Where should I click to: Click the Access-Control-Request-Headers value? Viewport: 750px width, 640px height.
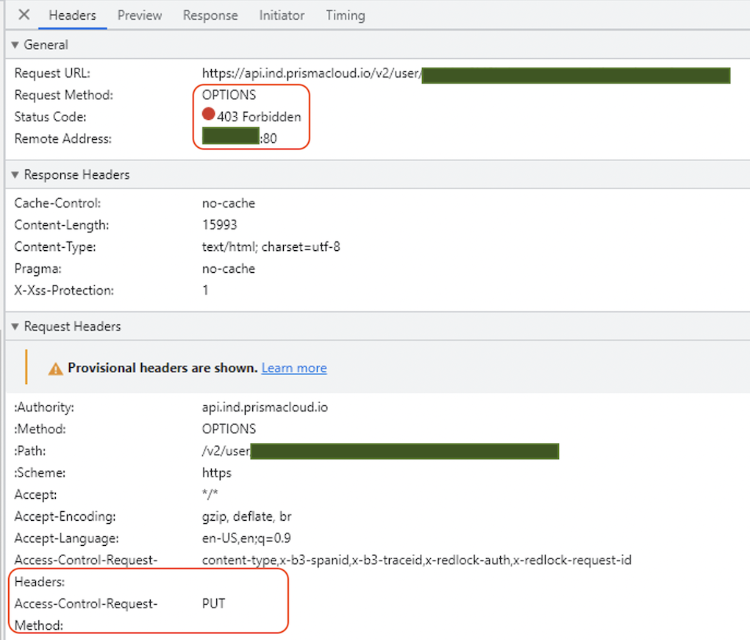click(416, 561)
